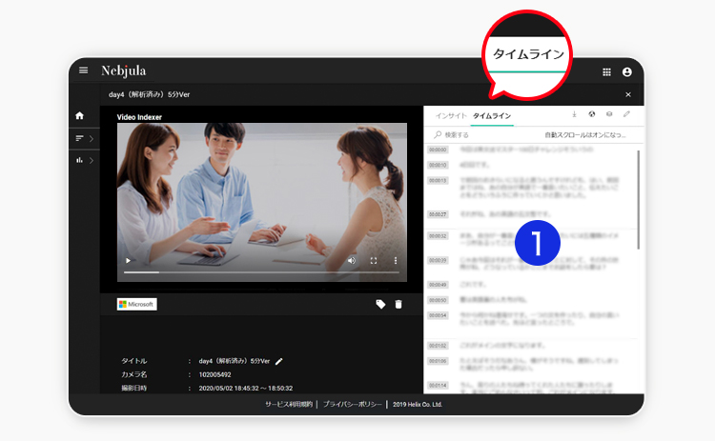Select the bar chart icon in sidebar
This screenshot has height=441, width=715.
click(80, 160)
